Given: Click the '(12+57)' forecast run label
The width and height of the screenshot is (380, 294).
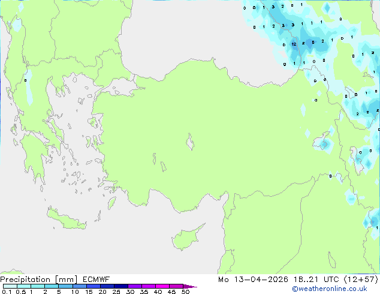Looking at the screenshot, I should click(361, 280).
